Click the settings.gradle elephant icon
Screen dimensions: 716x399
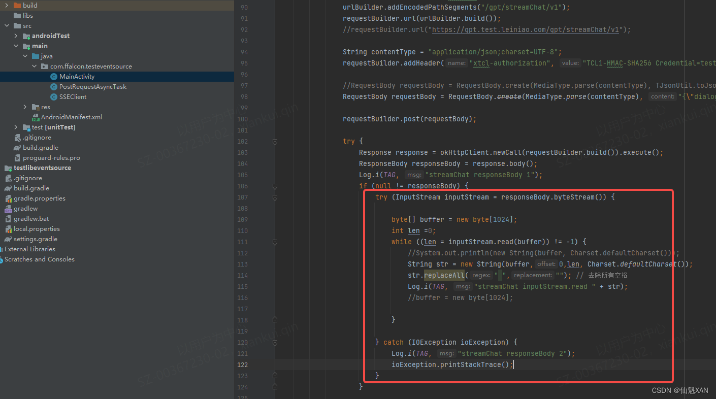(x=8, y=239)
